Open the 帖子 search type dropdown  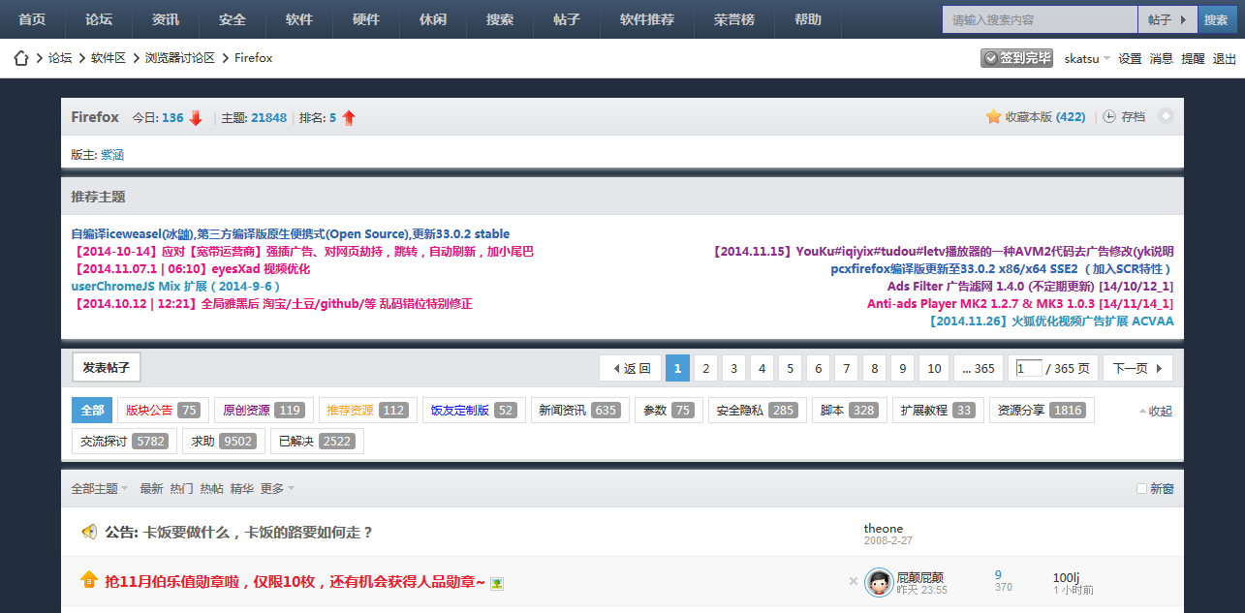[x=1167, y=19]
